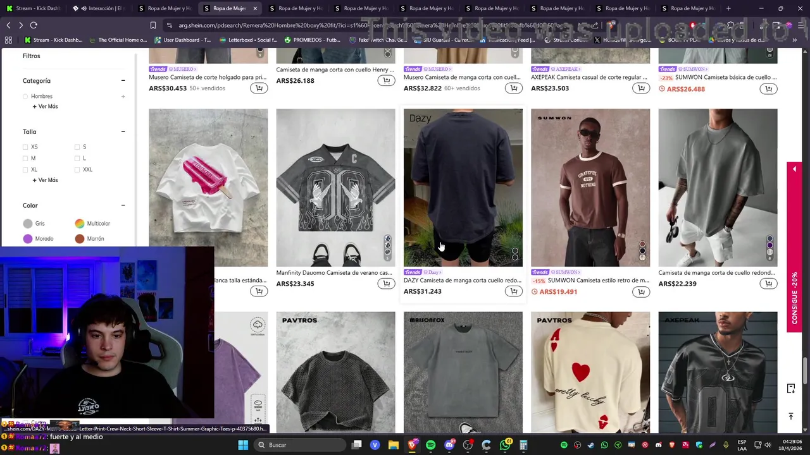Image resolution: width=810 pixels, height=455 pixels.
Task: Add the ARS$30.453 Musero shirt to cart
Action: coord(259,88)
